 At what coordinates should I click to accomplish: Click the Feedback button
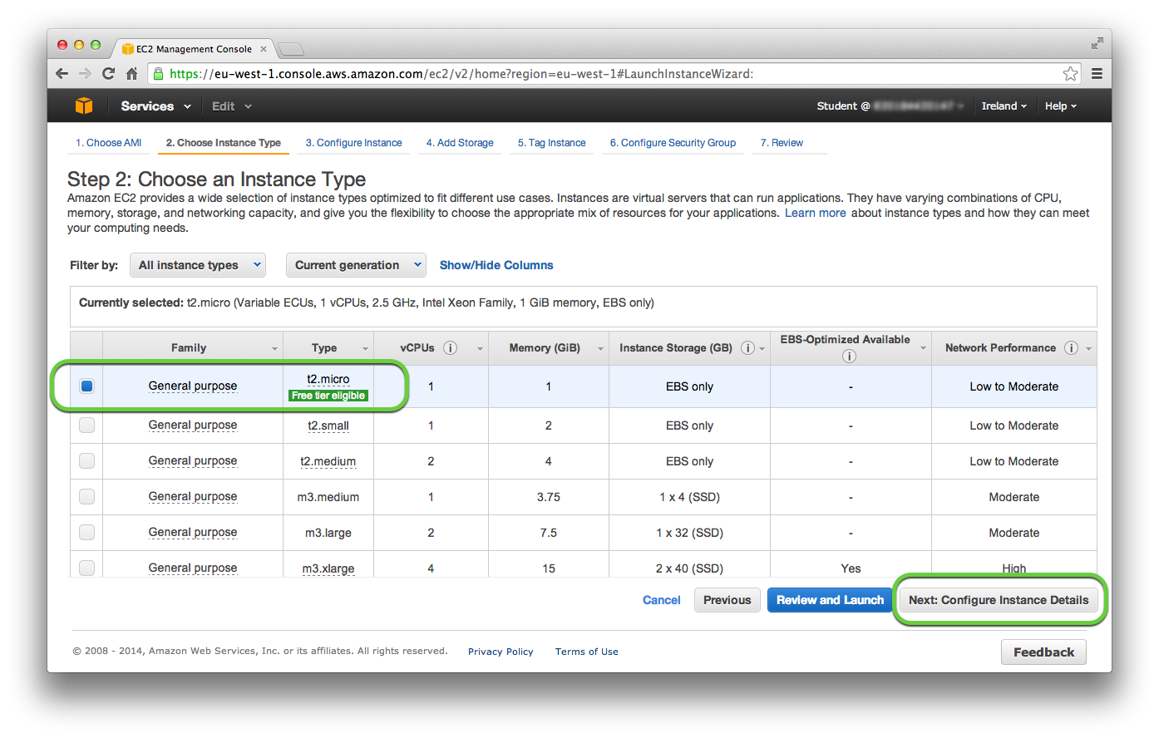[x=1043, y=652]
